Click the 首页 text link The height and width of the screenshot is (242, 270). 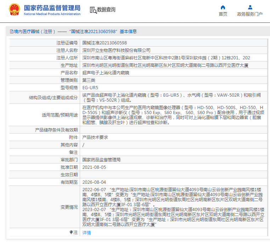pos(223,14)
